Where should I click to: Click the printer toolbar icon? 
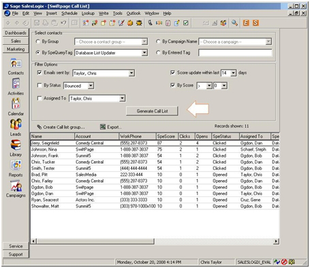click(x=46, y=23)
